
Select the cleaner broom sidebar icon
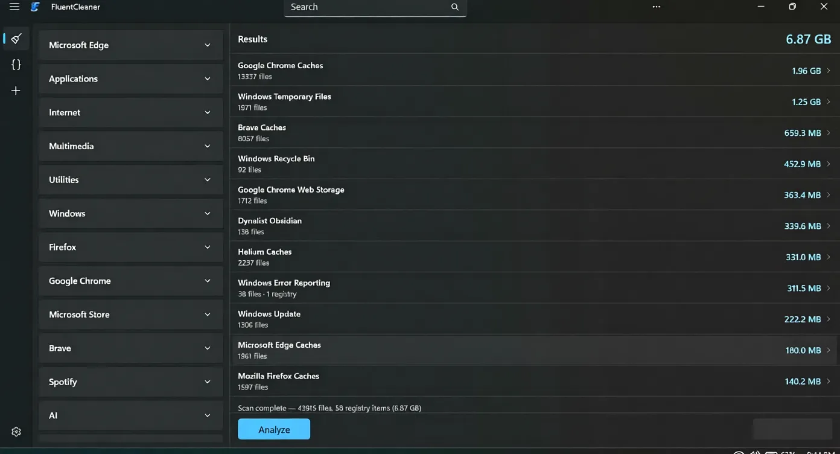pyautogui.click(x=16, y=39)
